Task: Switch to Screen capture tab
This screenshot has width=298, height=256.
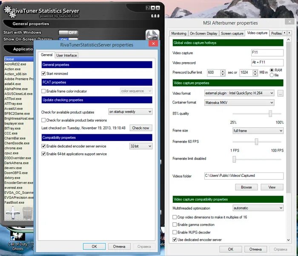Action: 232,33
